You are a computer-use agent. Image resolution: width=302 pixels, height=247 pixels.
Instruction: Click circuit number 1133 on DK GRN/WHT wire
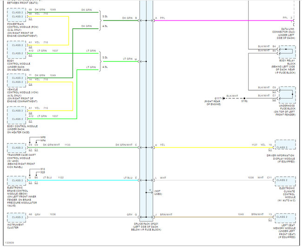click(67, 145)
